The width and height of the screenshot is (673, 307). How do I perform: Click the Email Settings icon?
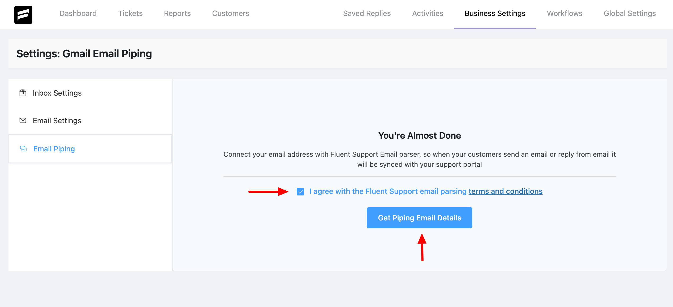[23, 121]
